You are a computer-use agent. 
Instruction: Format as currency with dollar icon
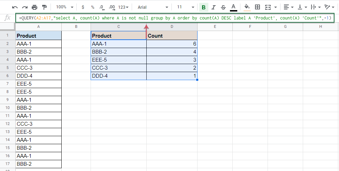coord(83,7)
